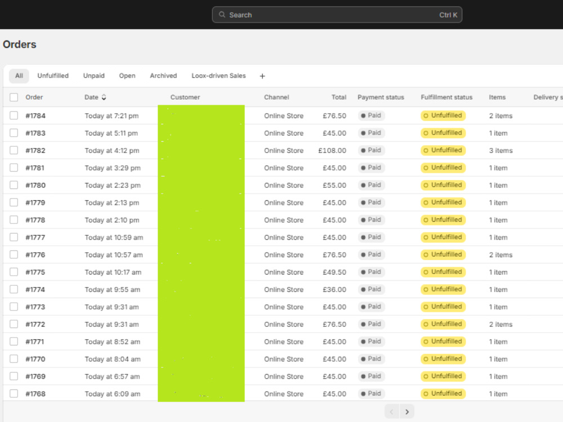Toggle the select-all checkbox in the table header
Screen dimensions: 563x422
pyautogui.click(x=14, y=97)
